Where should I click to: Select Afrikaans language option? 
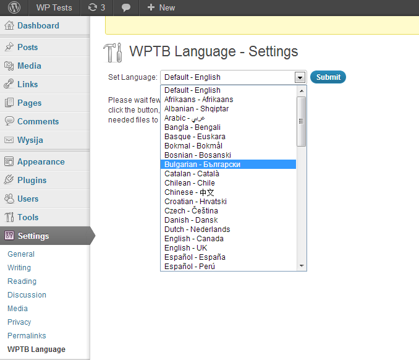coord(228,100)
